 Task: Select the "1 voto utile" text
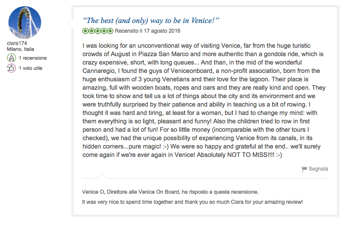31,68
